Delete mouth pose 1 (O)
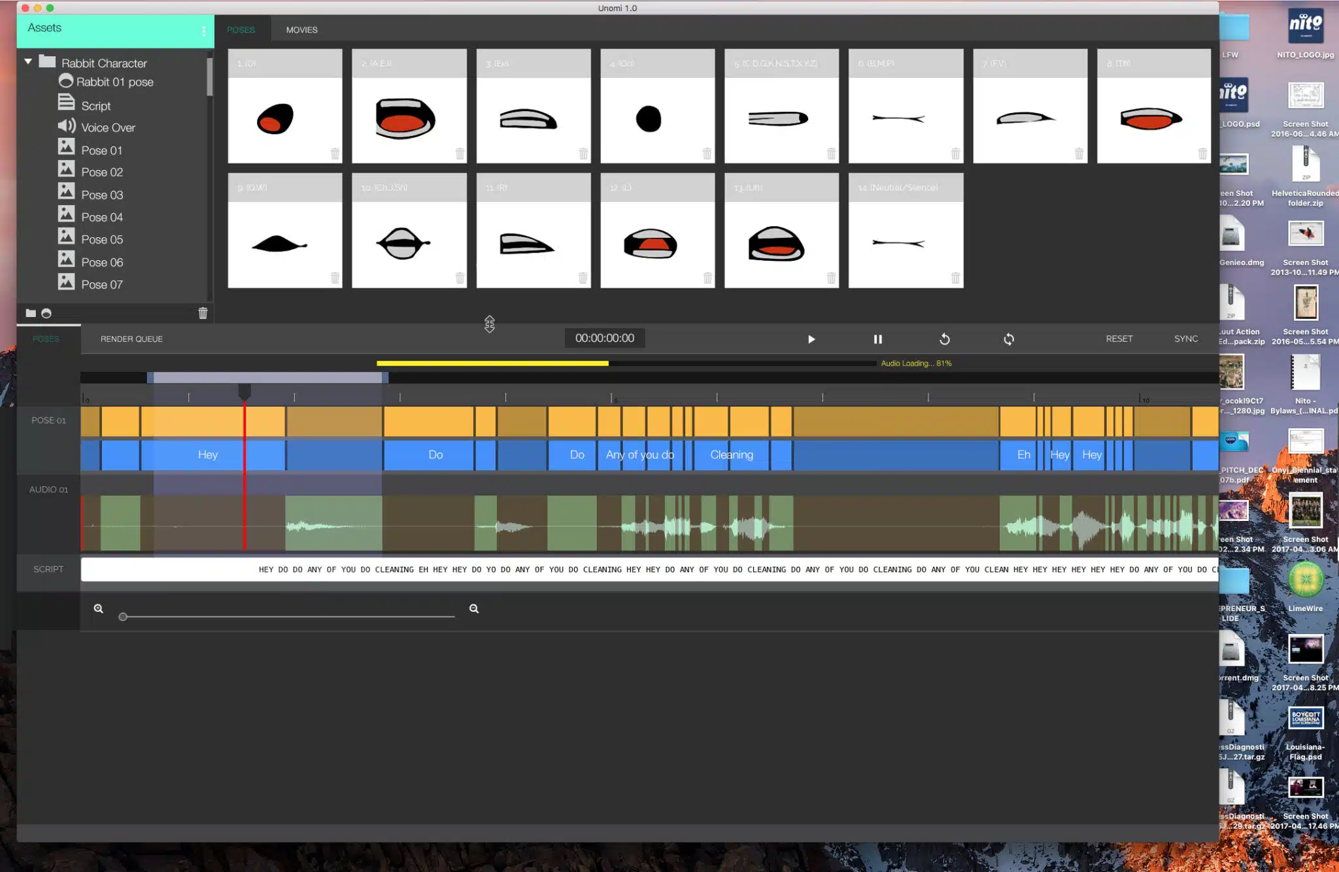This screenshot has width=1339, height=872. coord(335,154)
